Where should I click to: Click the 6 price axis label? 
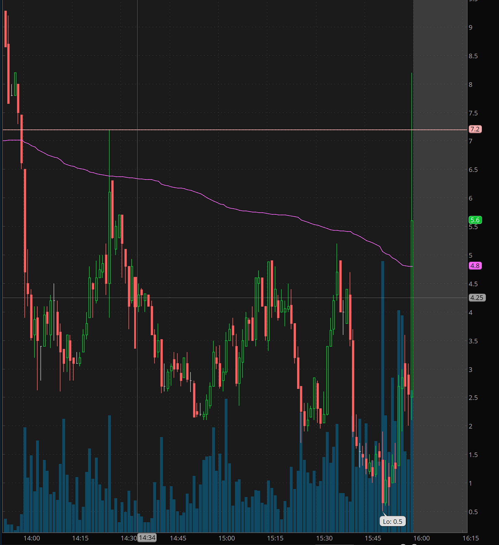pos(471,198)
